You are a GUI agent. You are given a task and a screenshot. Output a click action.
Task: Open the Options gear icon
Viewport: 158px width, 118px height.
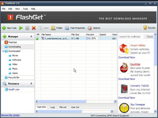click(89, 28)
